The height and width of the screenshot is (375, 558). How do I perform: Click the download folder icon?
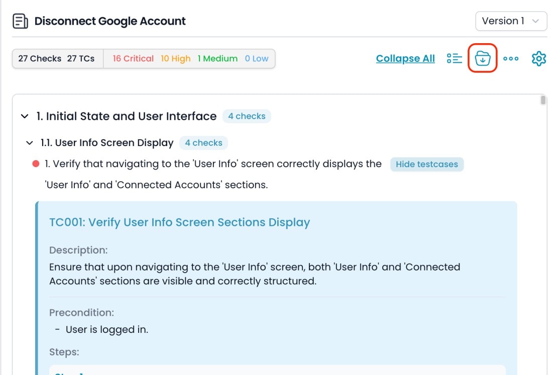coord(483,58)
